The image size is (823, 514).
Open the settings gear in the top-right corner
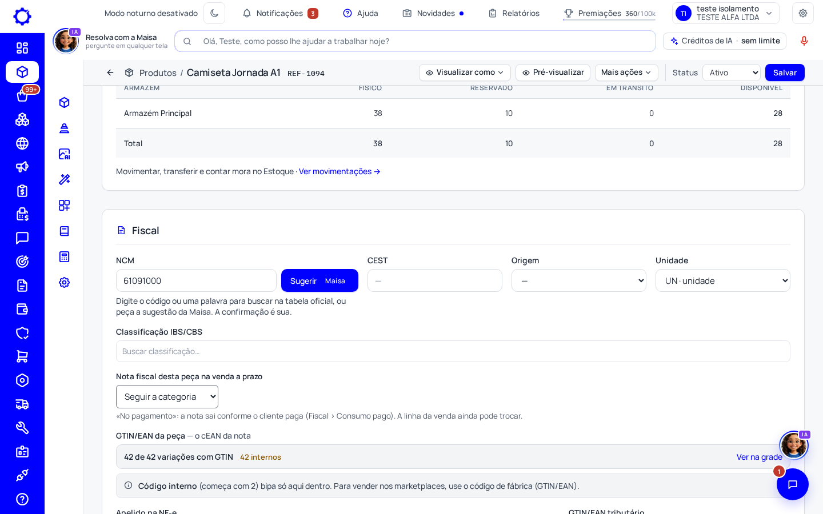click(x=803, y=13)
